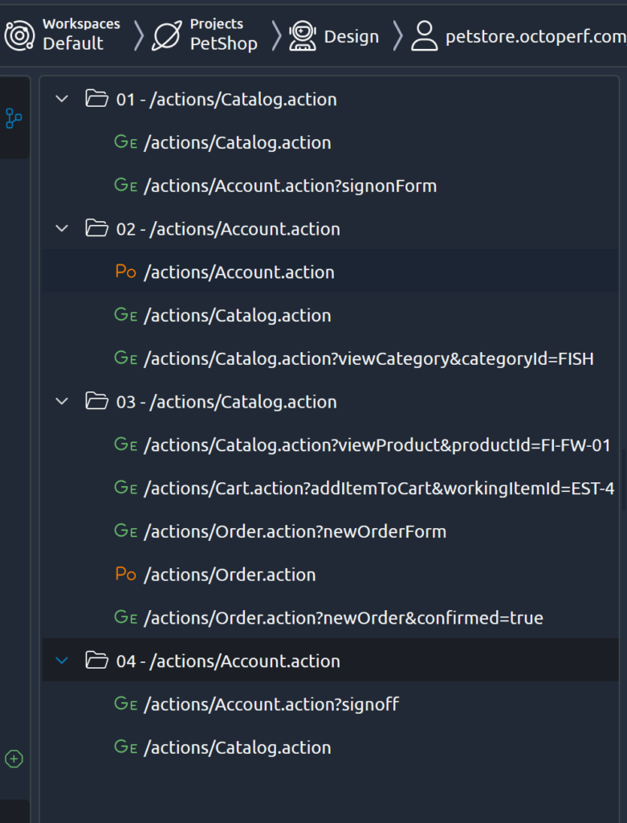The height and width of the screenshot is (823, 627).
Task: Collapse the 02 - /actions/Account.action container
Action: [x=62, y=229]
